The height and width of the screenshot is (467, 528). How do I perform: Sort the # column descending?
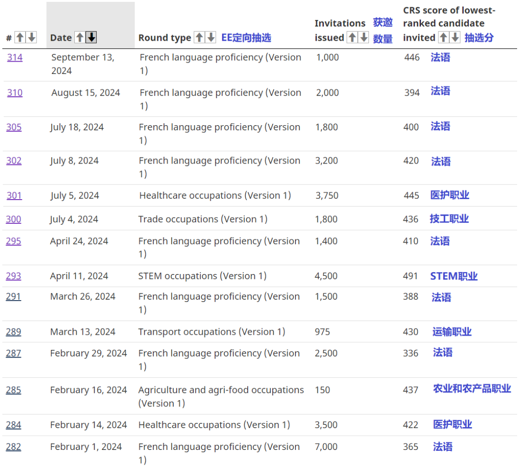(32, 37)
